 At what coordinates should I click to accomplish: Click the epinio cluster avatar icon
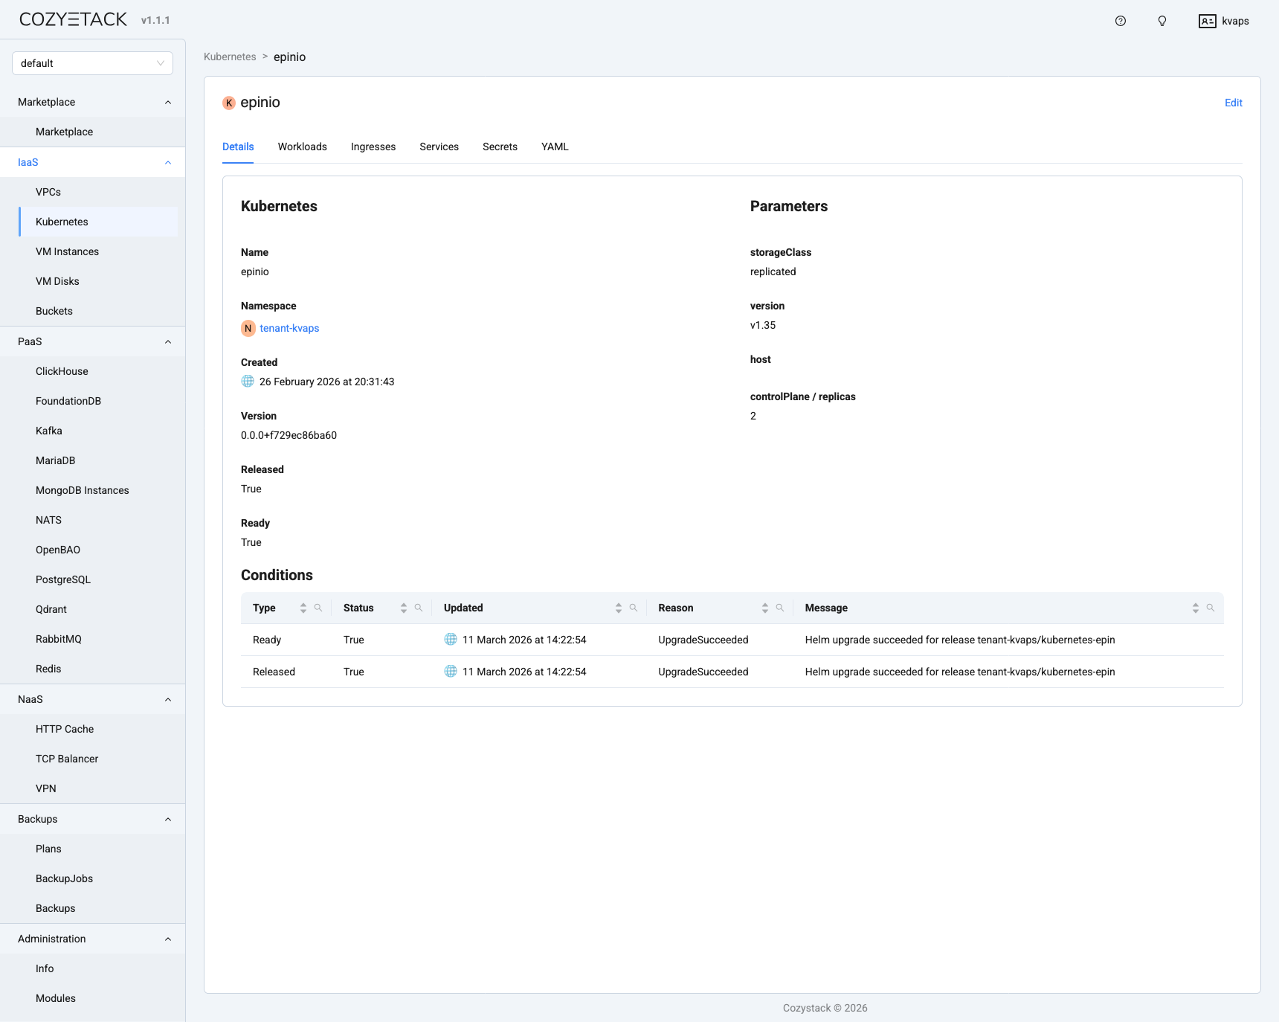click(x=228, y=103)
